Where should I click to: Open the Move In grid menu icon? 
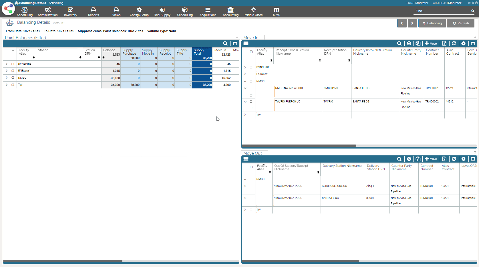(246, 43)
